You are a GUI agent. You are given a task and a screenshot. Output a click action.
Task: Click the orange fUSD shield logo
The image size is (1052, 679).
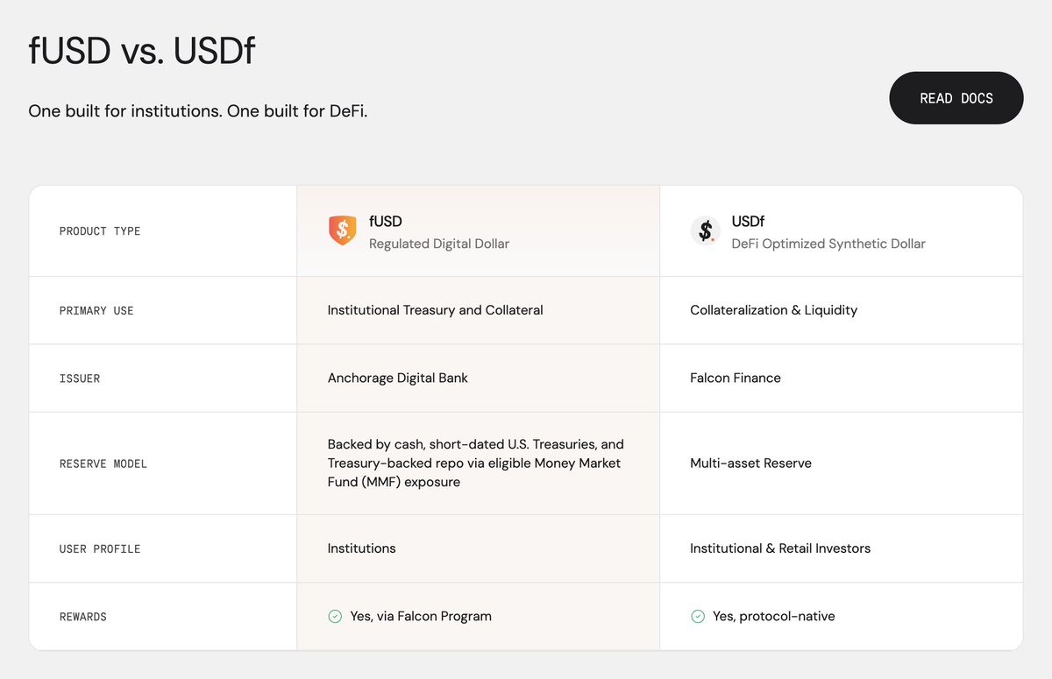point(342,230)
